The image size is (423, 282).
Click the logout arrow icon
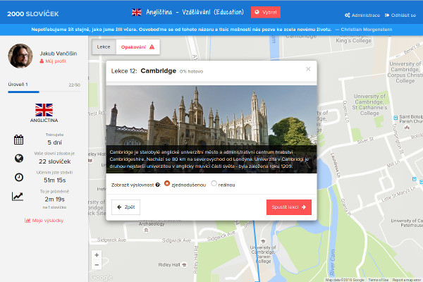pos(387,15)
